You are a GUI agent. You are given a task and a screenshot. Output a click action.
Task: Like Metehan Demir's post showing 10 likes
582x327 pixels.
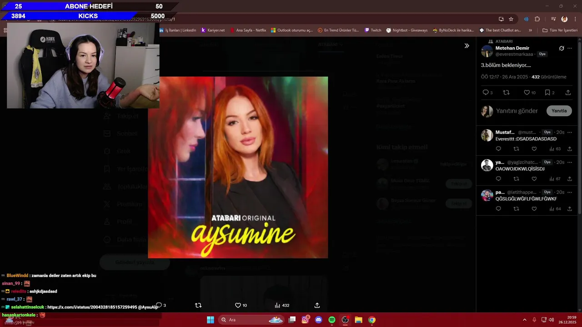(x=527, y=93)
